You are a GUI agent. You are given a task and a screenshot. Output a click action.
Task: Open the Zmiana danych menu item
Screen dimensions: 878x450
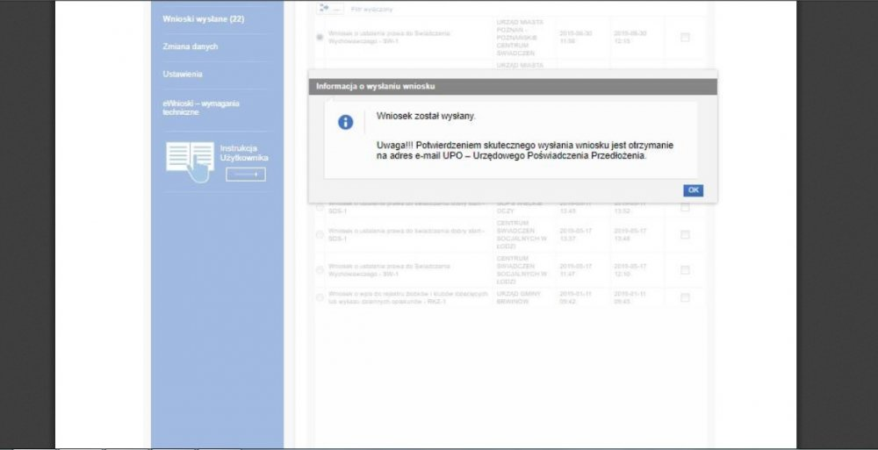tap(191, 46)
